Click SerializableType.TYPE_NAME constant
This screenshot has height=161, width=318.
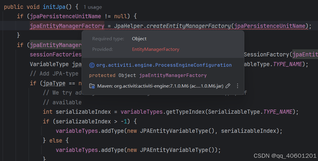[250, 112]
